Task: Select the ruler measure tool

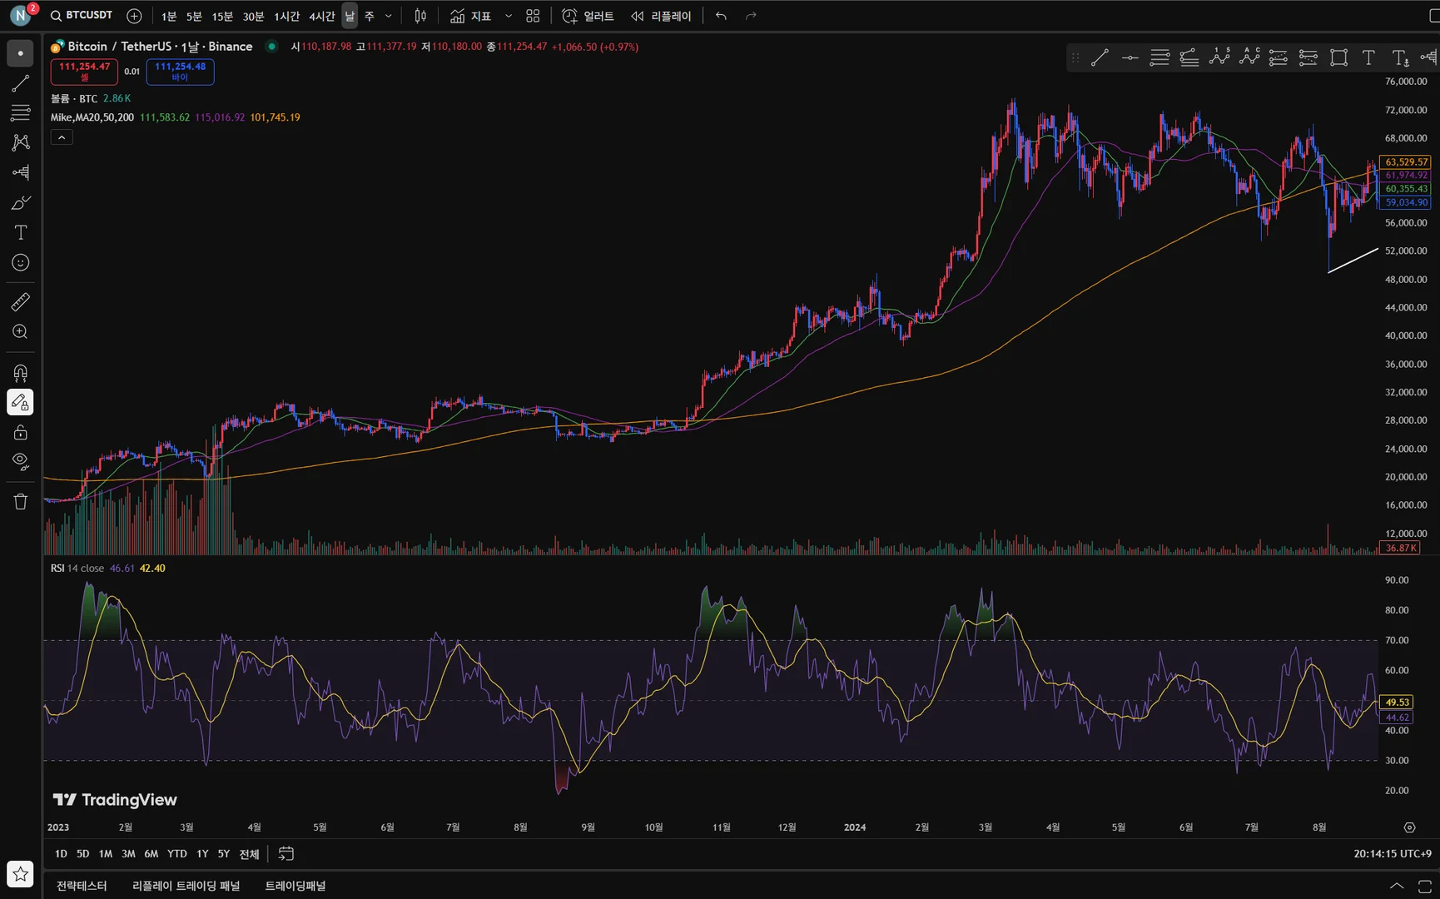Action: pos(20,302)
